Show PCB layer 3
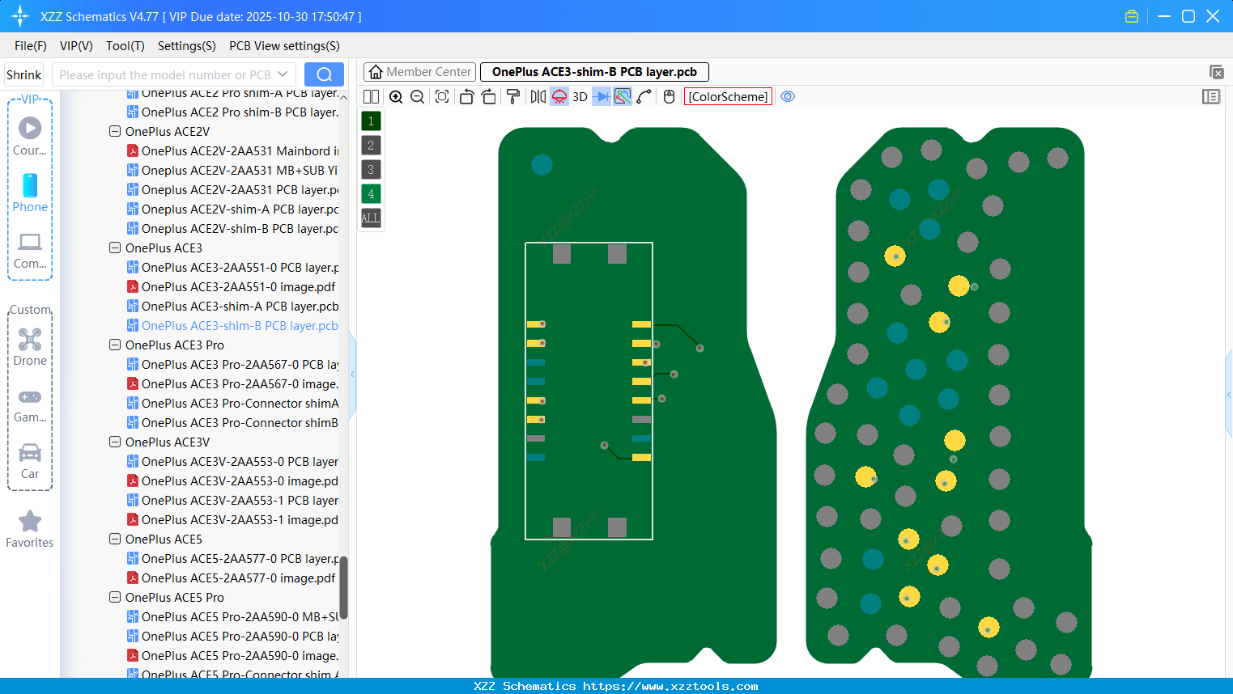The height and width of the screenshot is (694, 1233). 371,170
